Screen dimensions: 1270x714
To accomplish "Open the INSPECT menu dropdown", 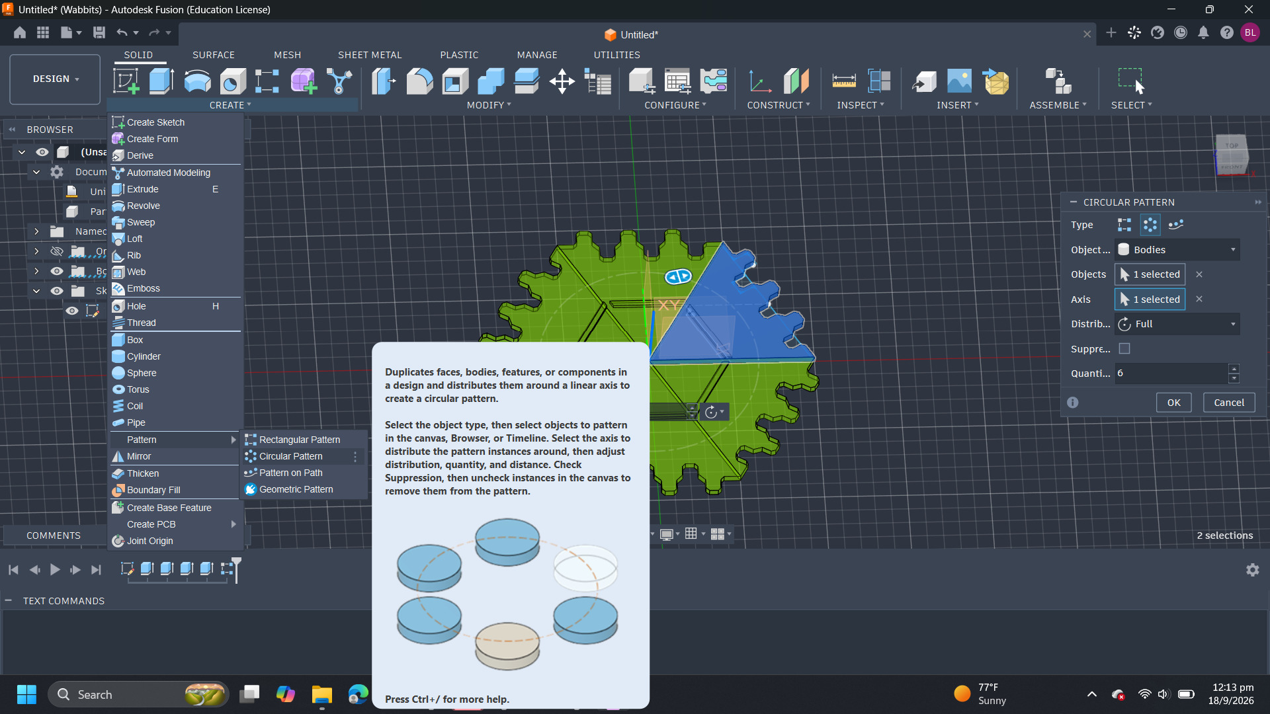I will [x=861, y=105].
